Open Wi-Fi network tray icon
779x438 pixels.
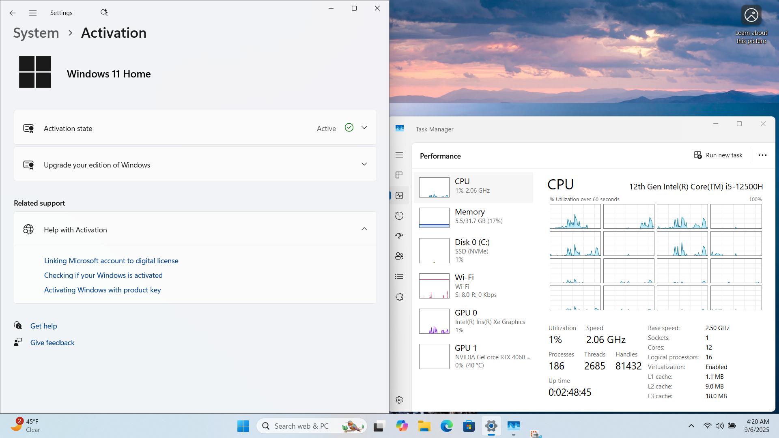click(707, 426)
